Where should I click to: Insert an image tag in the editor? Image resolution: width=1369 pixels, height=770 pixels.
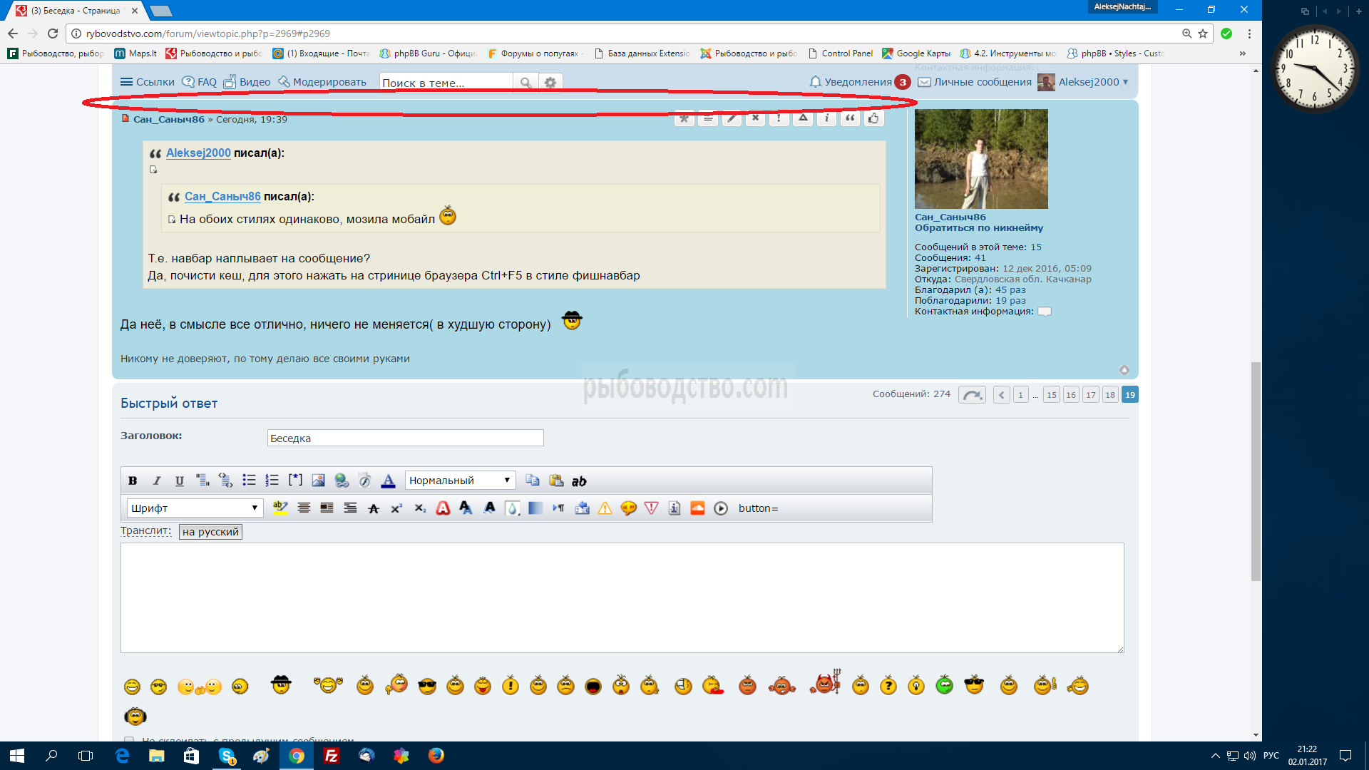[319, 481]
